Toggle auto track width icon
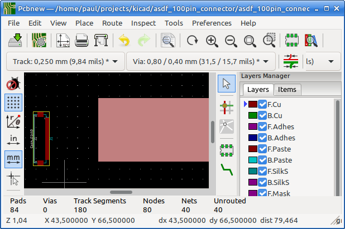 coord(291,61)
